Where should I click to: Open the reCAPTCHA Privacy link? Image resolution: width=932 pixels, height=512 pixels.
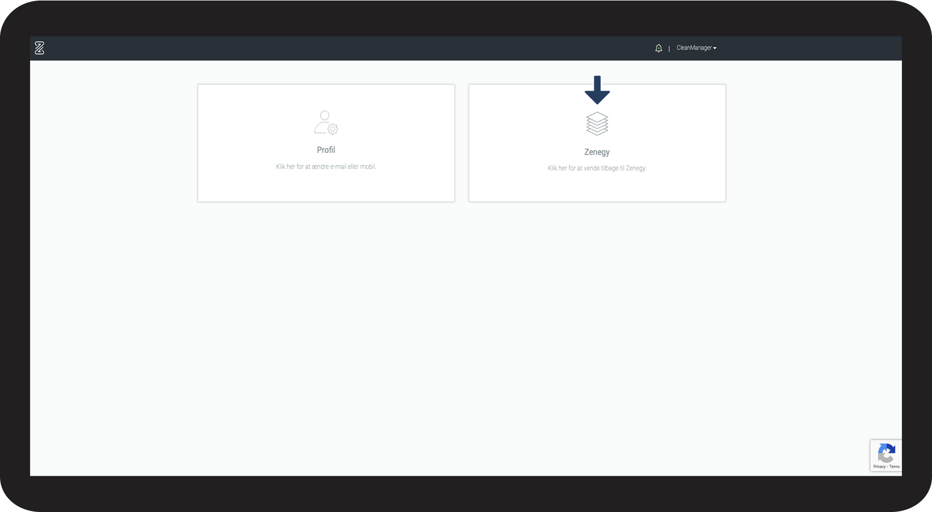(879, 467)
